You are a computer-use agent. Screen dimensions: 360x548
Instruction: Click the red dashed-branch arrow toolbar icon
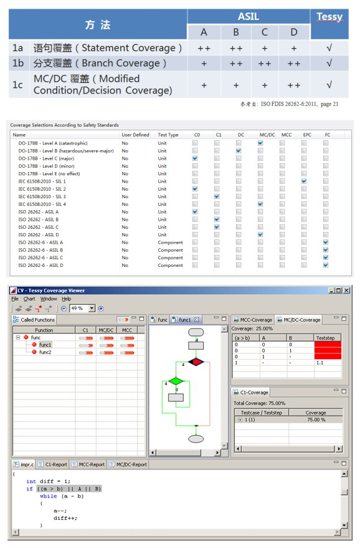[x=39, y=309]
